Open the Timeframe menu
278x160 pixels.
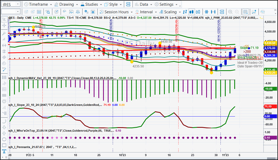coord(38,4)
